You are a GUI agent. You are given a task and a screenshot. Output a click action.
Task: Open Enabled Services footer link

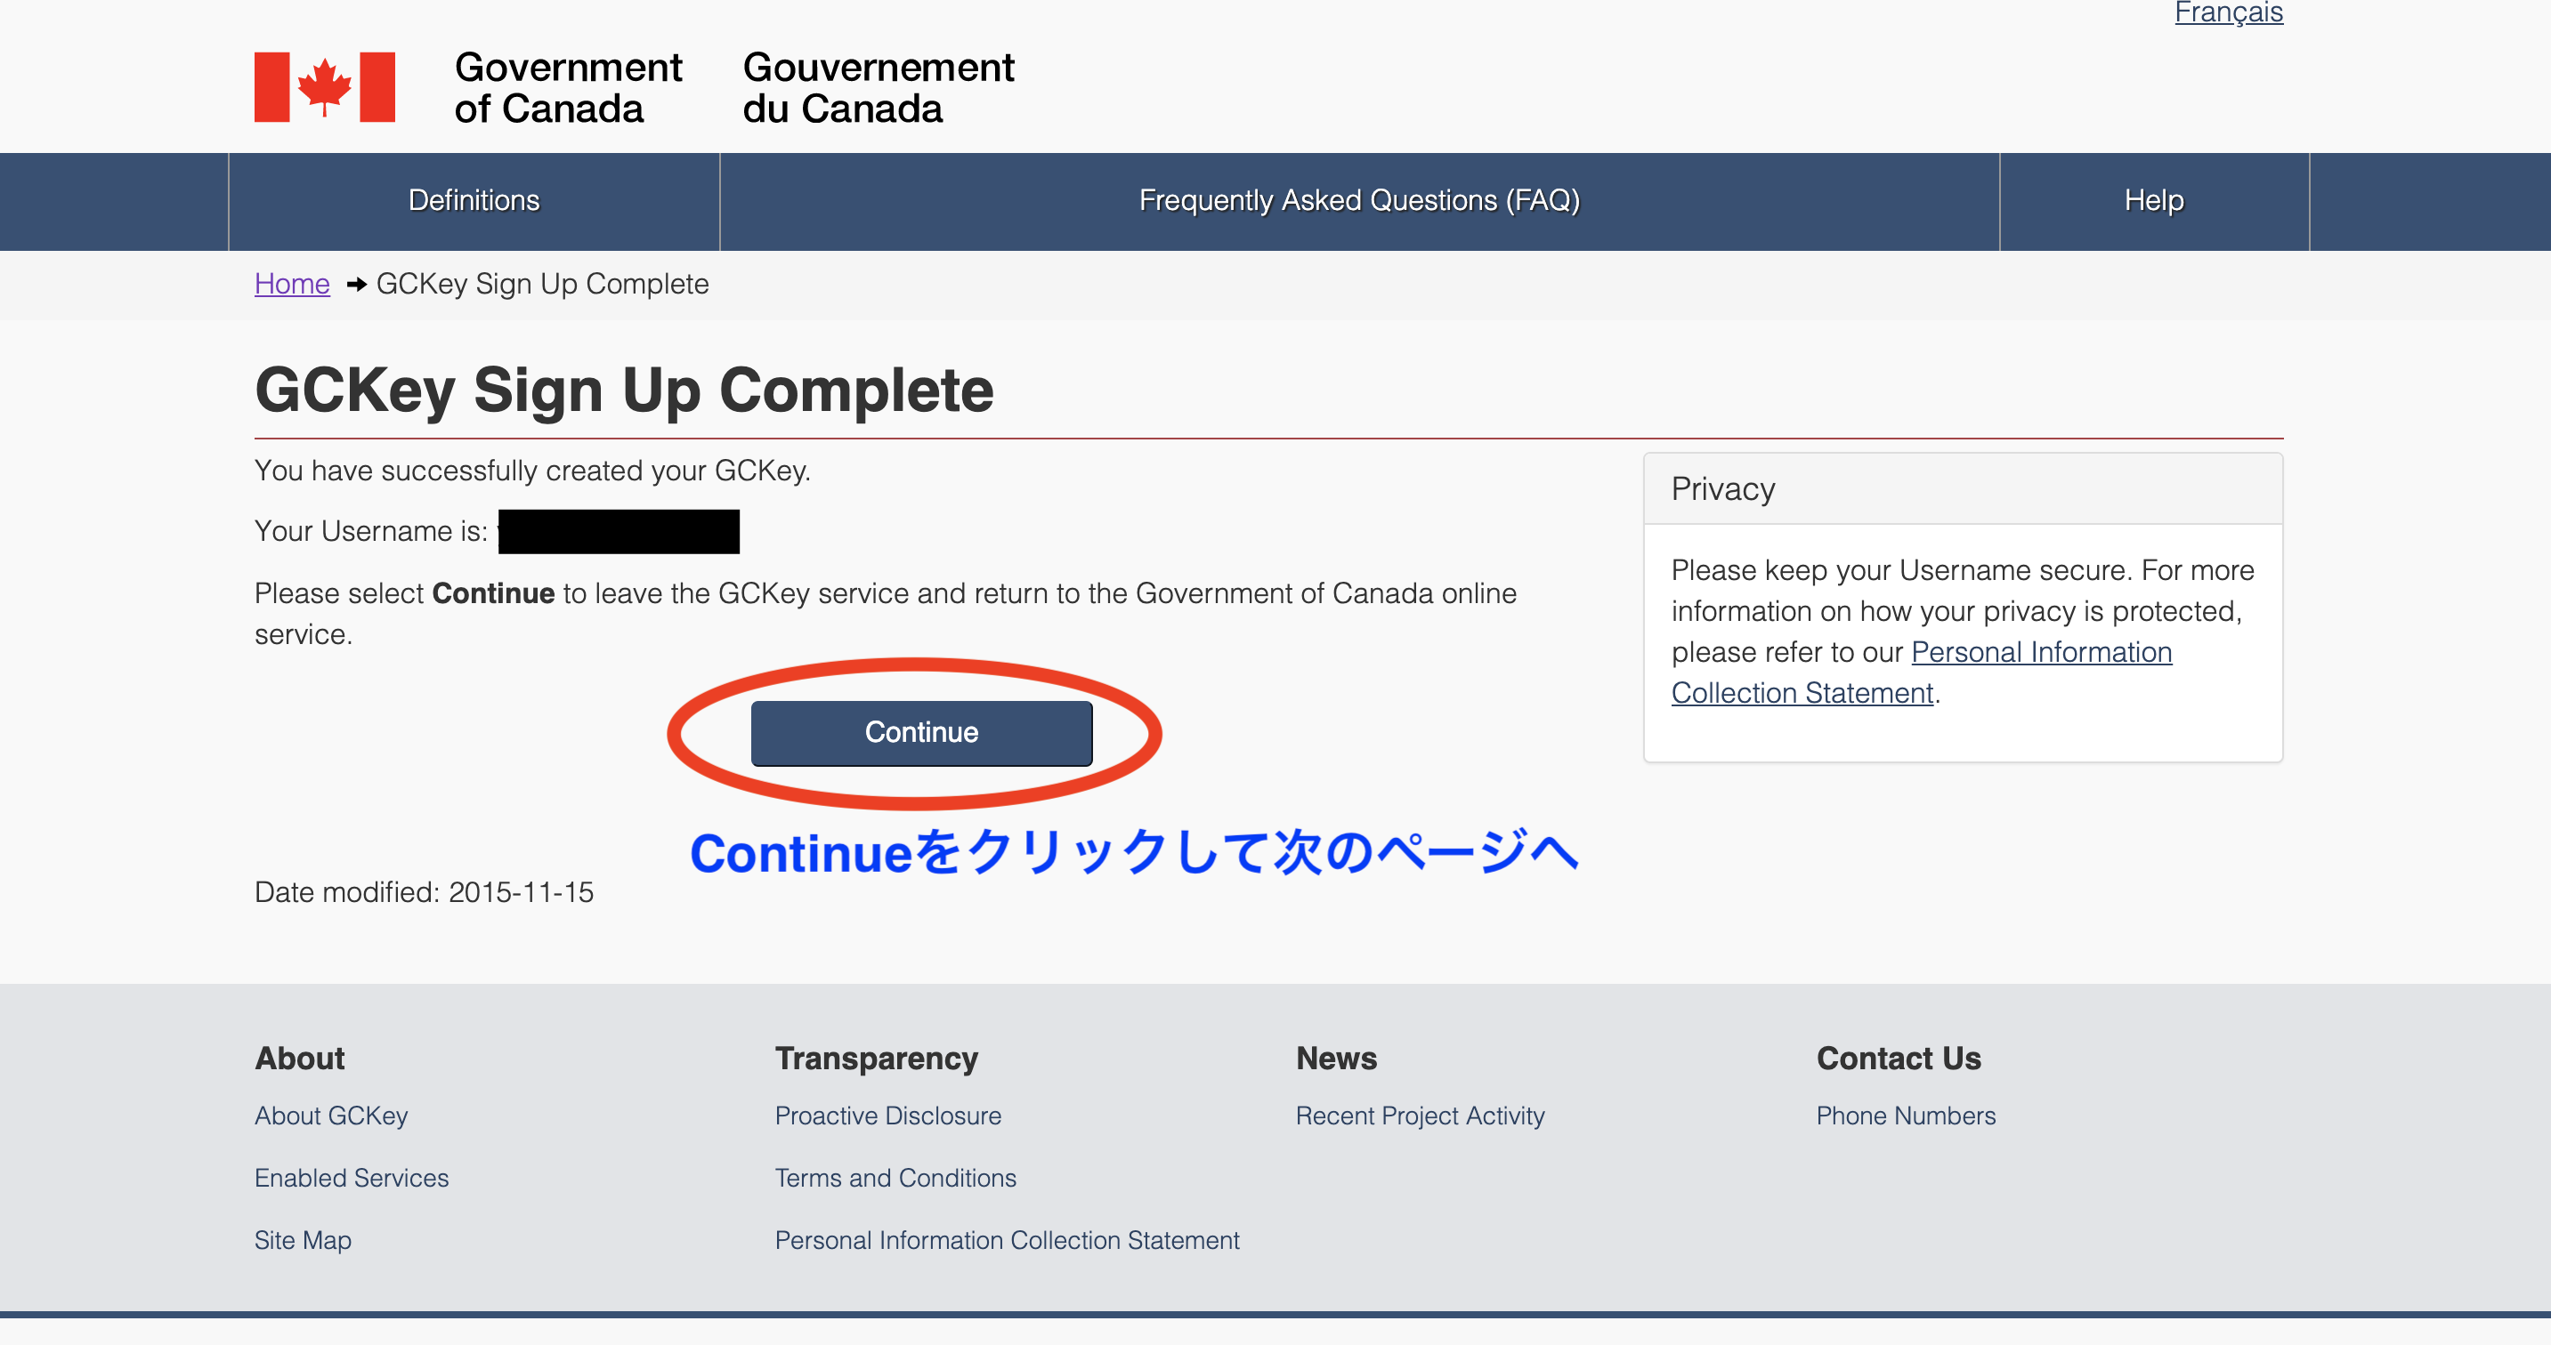click(x=351, y=1178)
